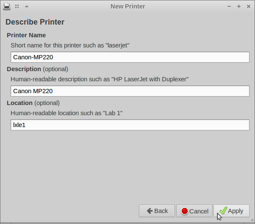The image size is (255, 224).
Task: Click the Description field with Canon MP220
Action: 130,91
